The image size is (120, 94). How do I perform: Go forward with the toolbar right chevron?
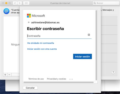click(19, 3)
